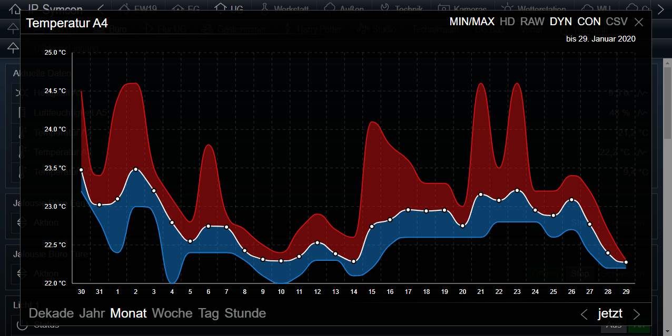This screenshot has width=672, height=336.
Task: Enable HD chart resolution
Action: 507,22
